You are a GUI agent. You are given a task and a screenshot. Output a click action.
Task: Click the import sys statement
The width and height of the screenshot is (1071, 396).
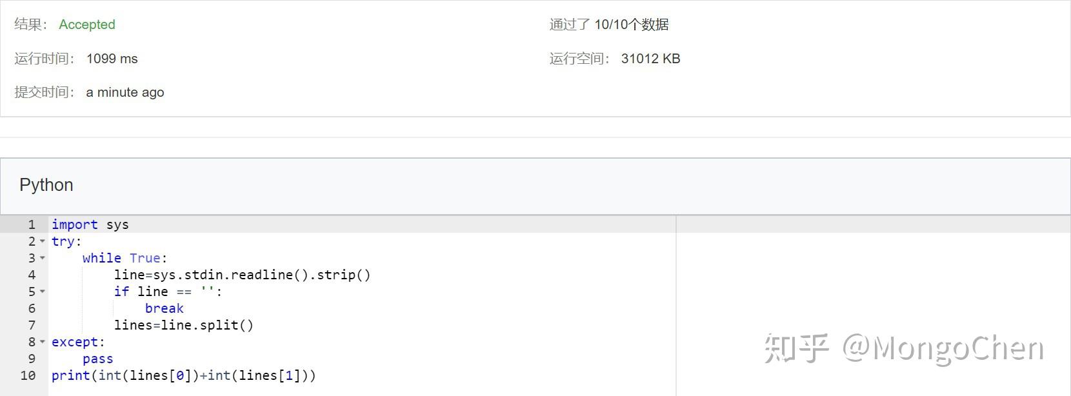tap(90, 224)
